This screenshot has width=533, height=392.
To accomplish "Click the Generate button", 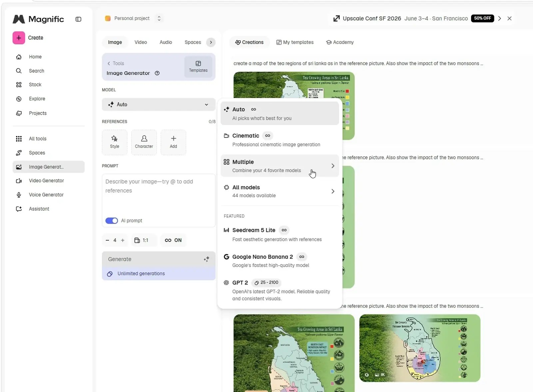I will pos(159,259).
